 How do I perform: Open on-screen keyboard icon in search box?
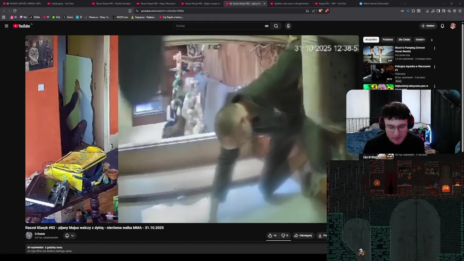tap(266, 26)
